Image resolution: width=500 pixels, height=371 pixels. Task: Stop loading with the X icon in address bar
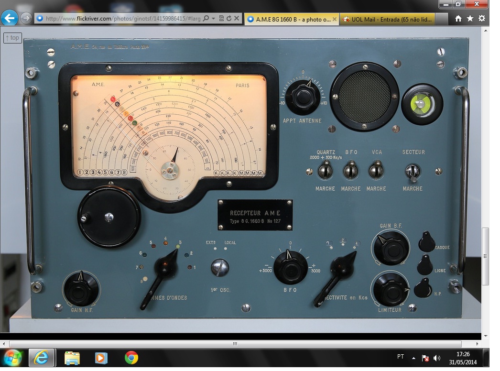pos(237,18)
